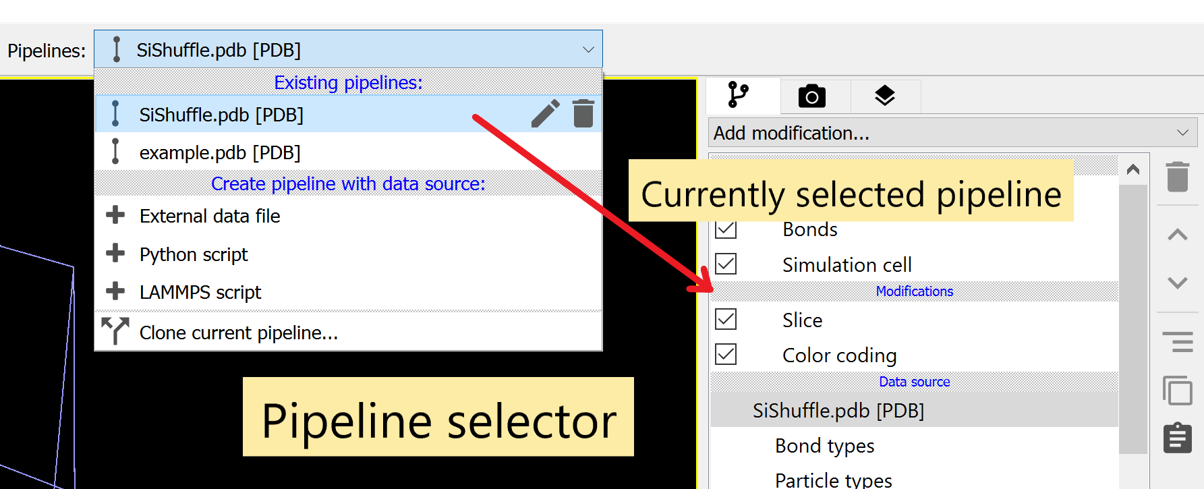
Task: Open the Pipelines tab with branch icon
Action: point(739,96)
